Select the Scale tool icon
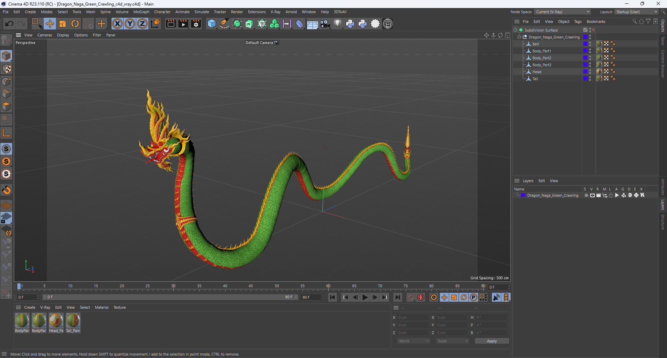Screen dimensions: 667x358 (63, 24)
